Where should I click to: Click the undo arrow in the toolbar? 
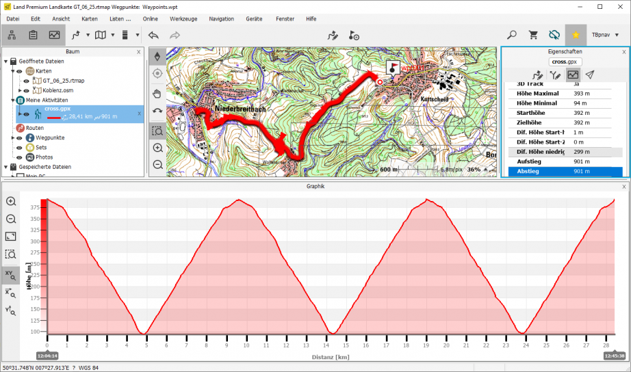pos(153,35)
